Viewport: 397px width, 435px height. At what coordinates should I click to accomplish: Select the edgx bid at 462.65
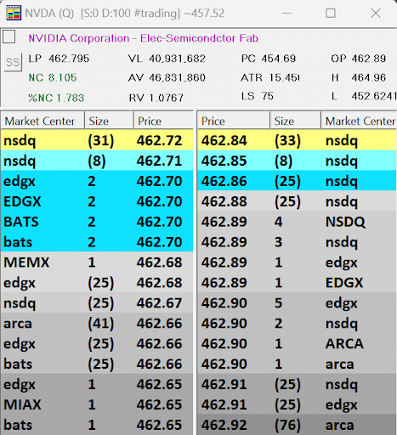[x=97, y=384]
